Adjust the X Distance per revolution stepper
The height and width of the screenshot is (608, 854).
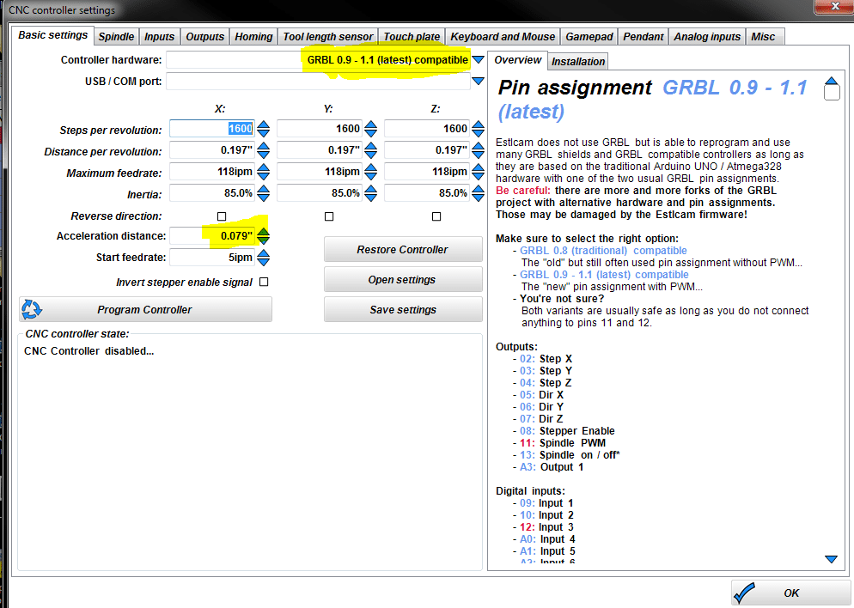(263, 150)
